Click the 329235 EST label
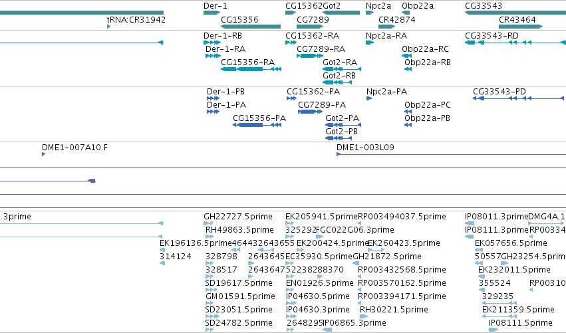This screenshot has height=333, width=566. pyautogui.click(x=497, y=296)
